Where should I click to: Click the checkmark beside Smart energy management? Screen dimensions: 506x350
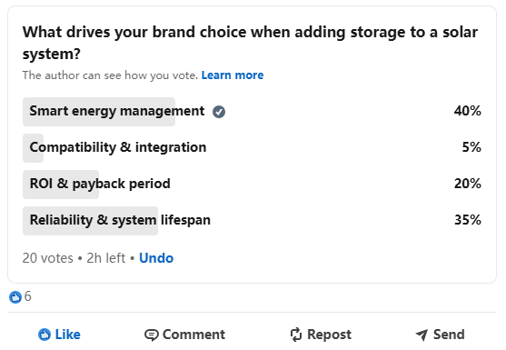[219, 112]
